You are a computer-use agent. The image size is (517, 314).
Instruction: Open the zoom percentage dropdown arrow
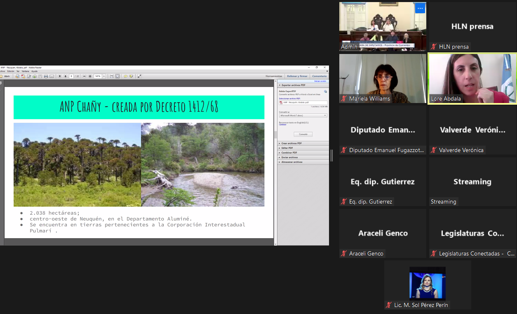pyautogui.click(x=104, y=76)
